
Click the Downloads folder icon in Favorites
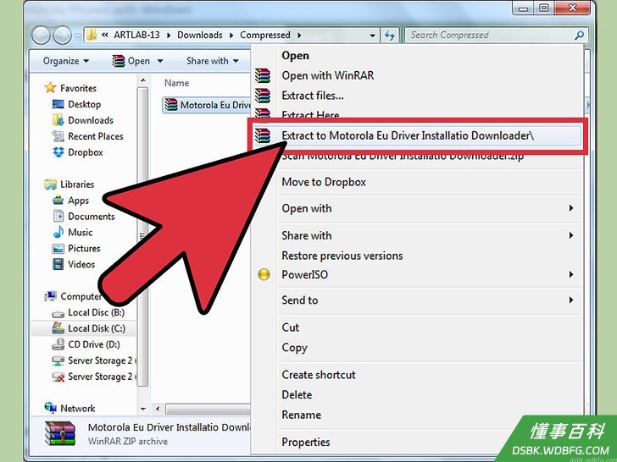(58, 120)
